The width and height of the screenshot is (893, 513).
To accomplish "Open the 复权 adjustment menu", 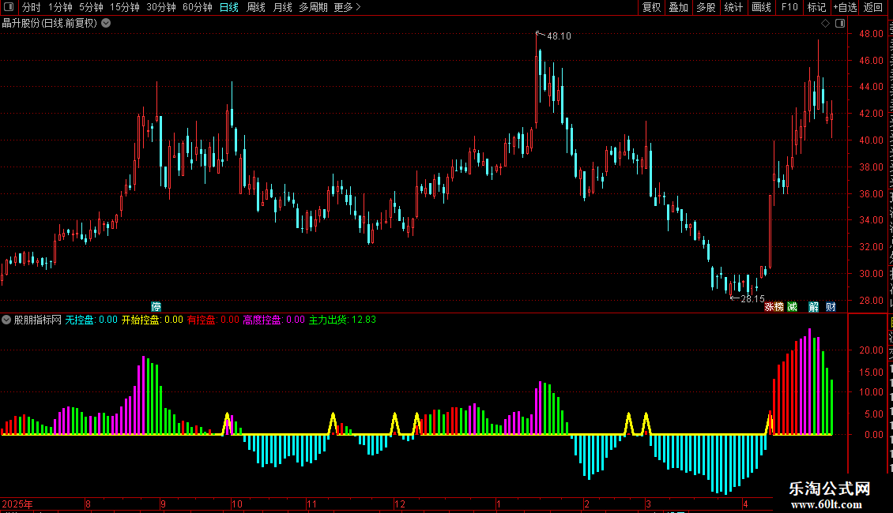I will 651,7.
